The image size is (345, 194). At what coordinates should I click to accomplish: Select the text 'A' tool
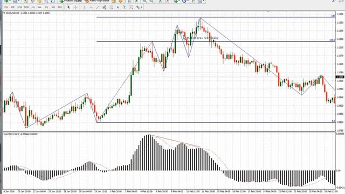118,7
